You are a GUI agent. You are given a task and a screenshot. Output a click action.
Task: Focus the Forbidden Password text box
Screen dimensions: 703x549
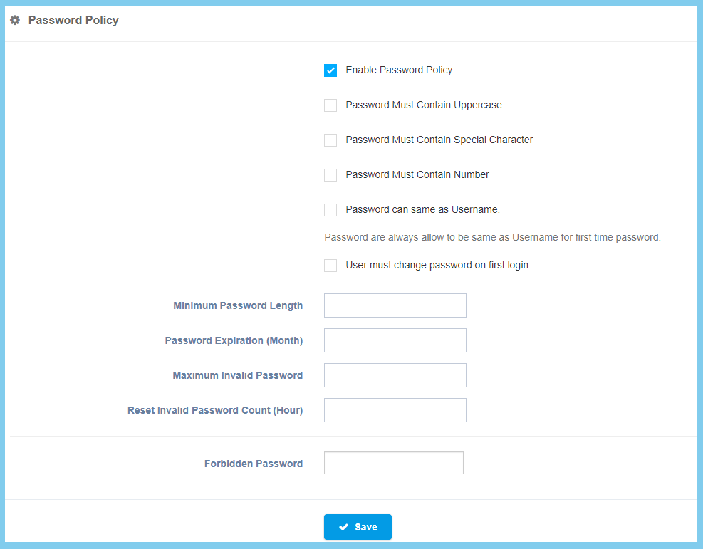click(393, 463)
